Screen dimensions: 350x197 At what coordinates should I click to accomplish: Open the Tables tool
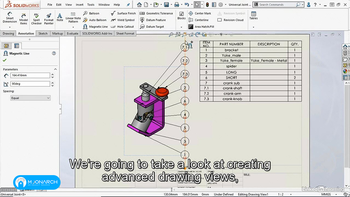[x=254, y=16]
